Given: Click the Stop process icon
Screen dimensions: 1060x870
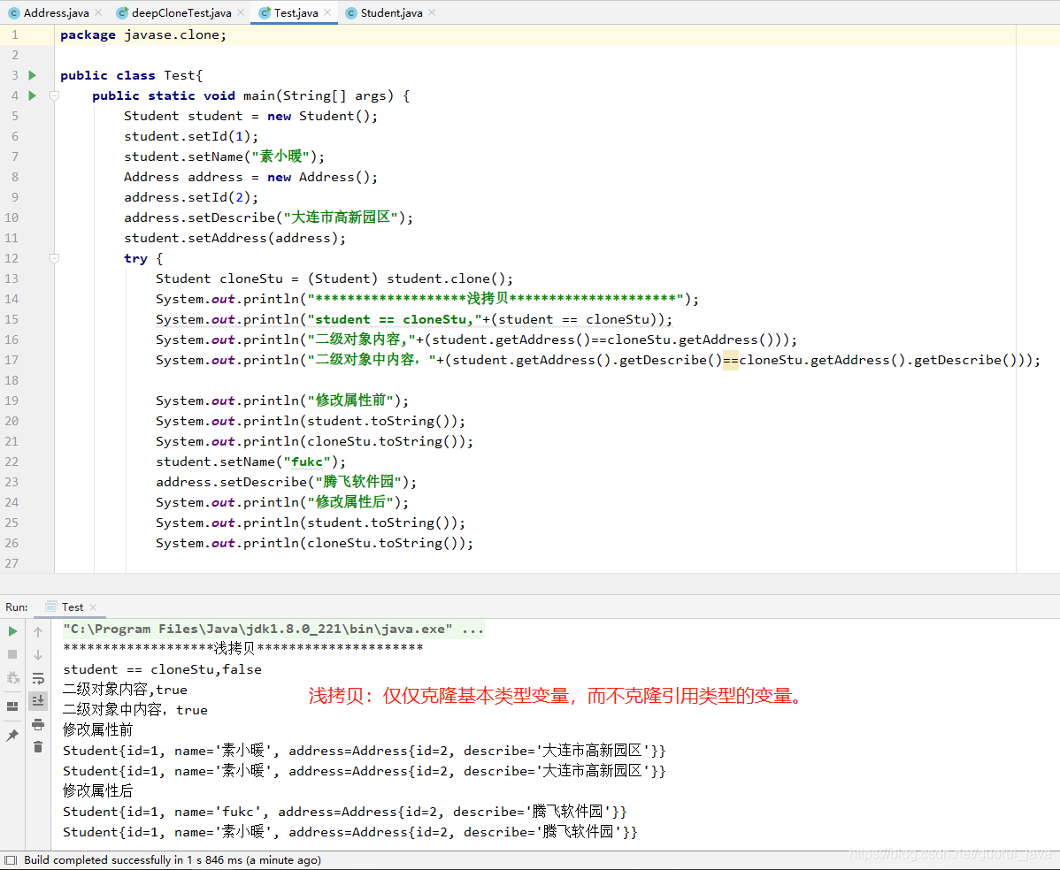Looking at the screenshot, I should point(12,655).
